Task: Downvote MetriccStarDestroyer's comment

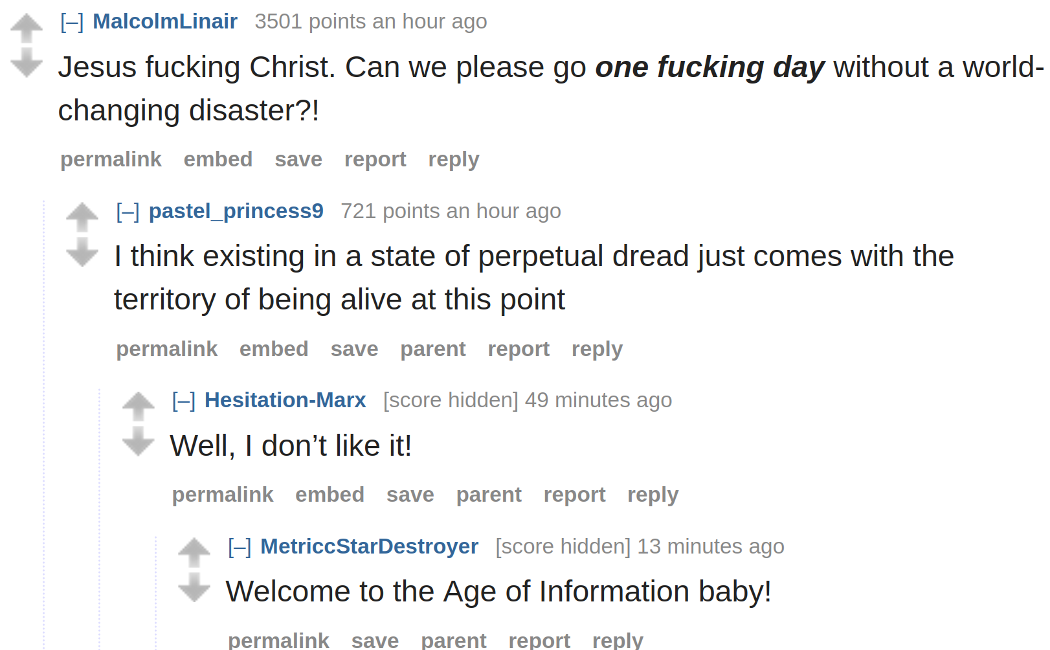Action: 194,588
